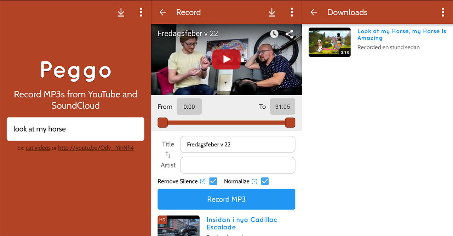Click the HD badge on Cadillac thumbnail
This screenshot has width=453, height=236.
tap(162, 220)
